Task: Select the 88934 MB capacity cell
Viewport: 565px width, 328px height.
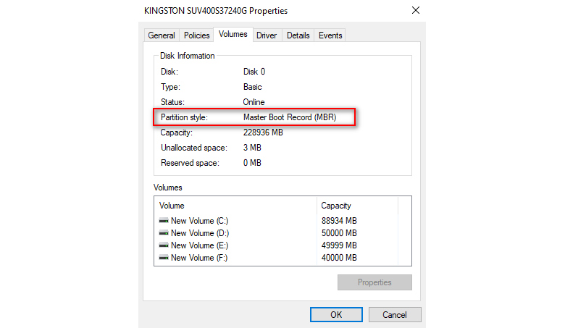Action: 339,221
